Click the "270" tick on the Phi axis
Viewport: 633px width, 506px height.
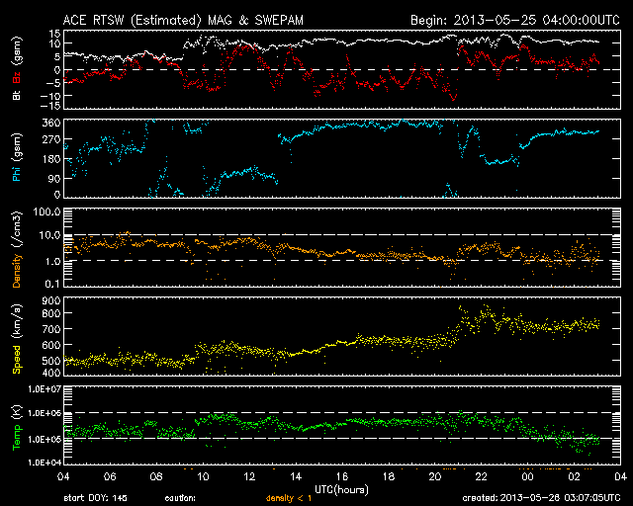[51, 139]
